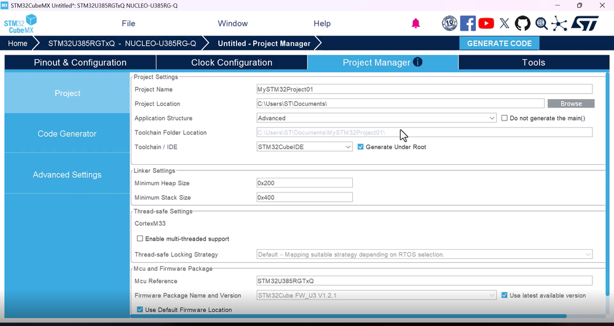This screenshot has height=326, width=614.
Task: Click the ST community network icon
Action: [559, 23]
